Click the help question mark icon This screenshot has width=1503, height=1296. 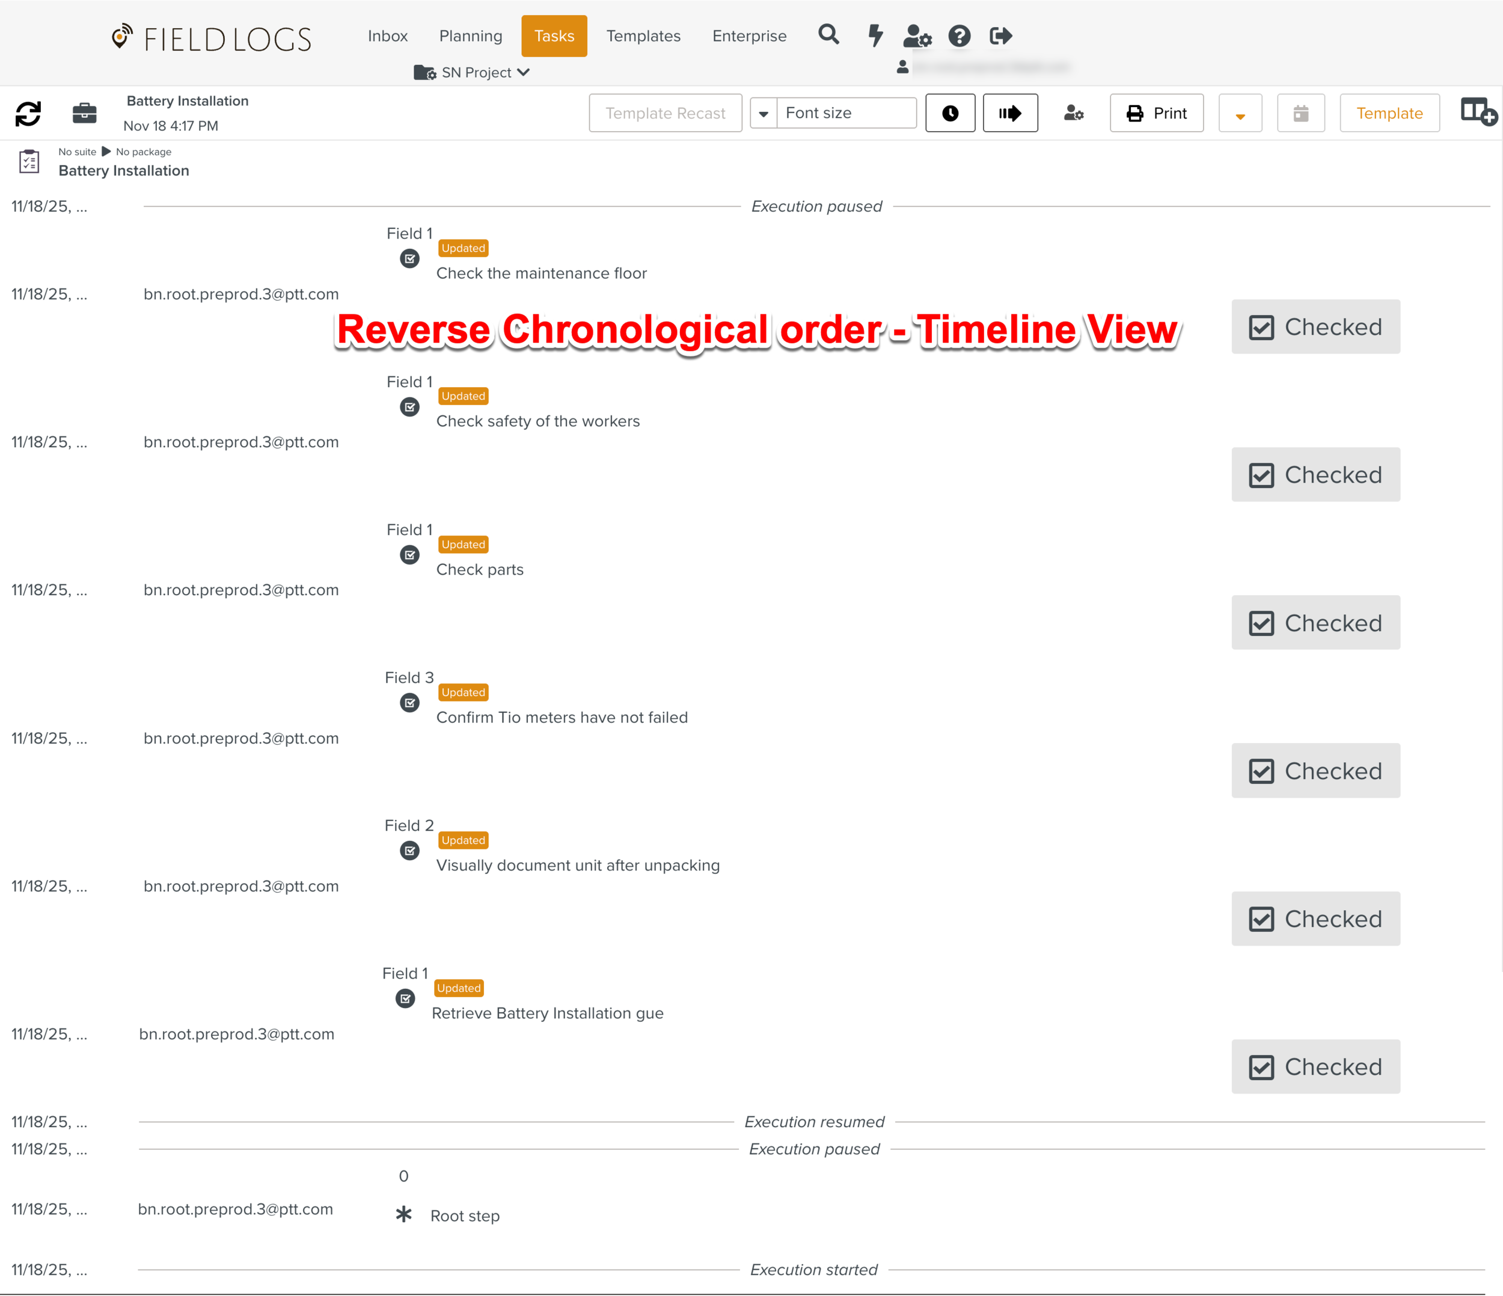(x=959, y=35)
